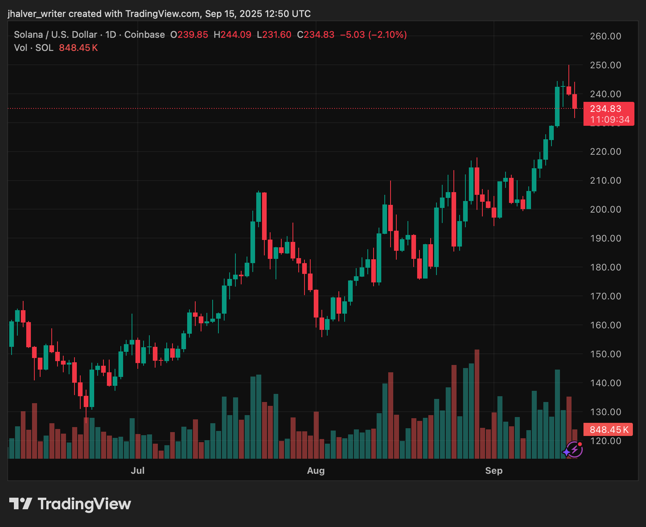This screenshot has width=646, height=527.
Task: Click the 260.00 price axis label
Action: tap(605, 36)
